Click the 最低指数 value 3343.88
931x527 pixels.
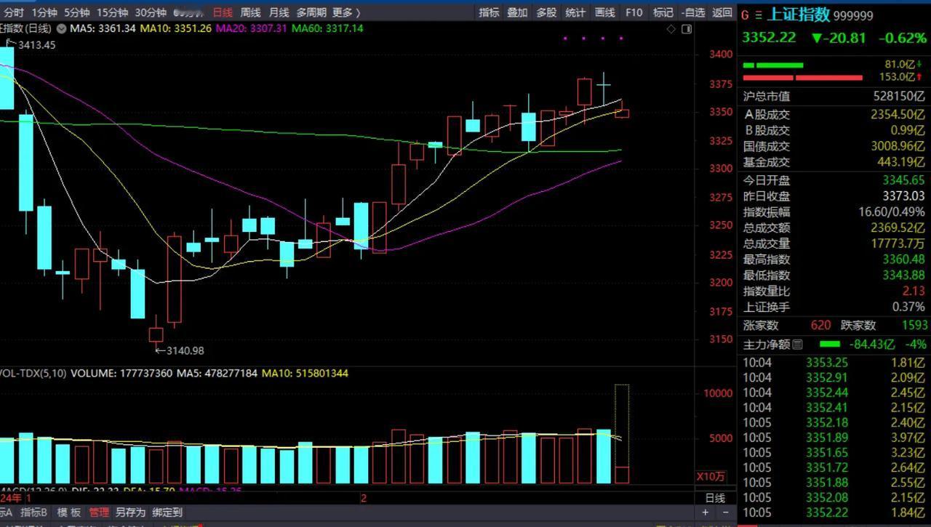click(903, 275)
